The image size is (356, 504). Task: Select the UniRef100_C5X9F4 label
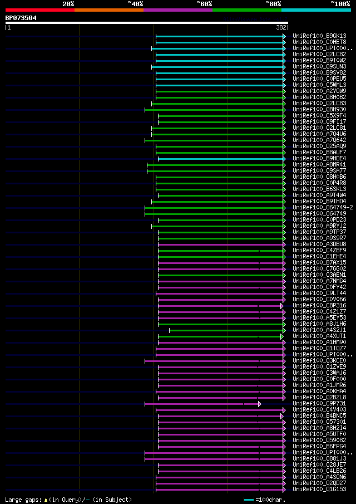(319, 116)
